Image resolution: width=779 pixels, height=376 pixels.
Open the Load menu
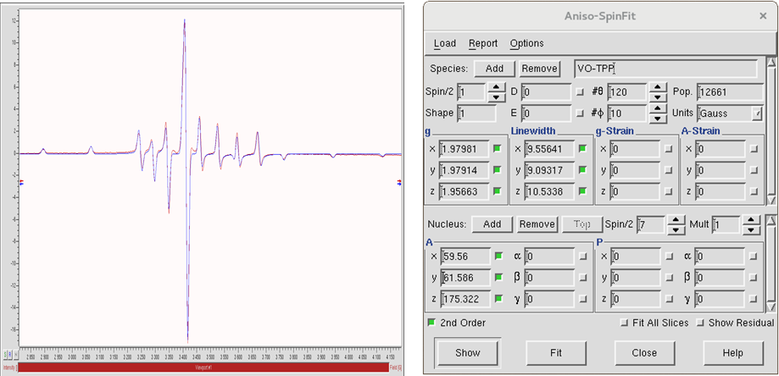click(444, 43)
